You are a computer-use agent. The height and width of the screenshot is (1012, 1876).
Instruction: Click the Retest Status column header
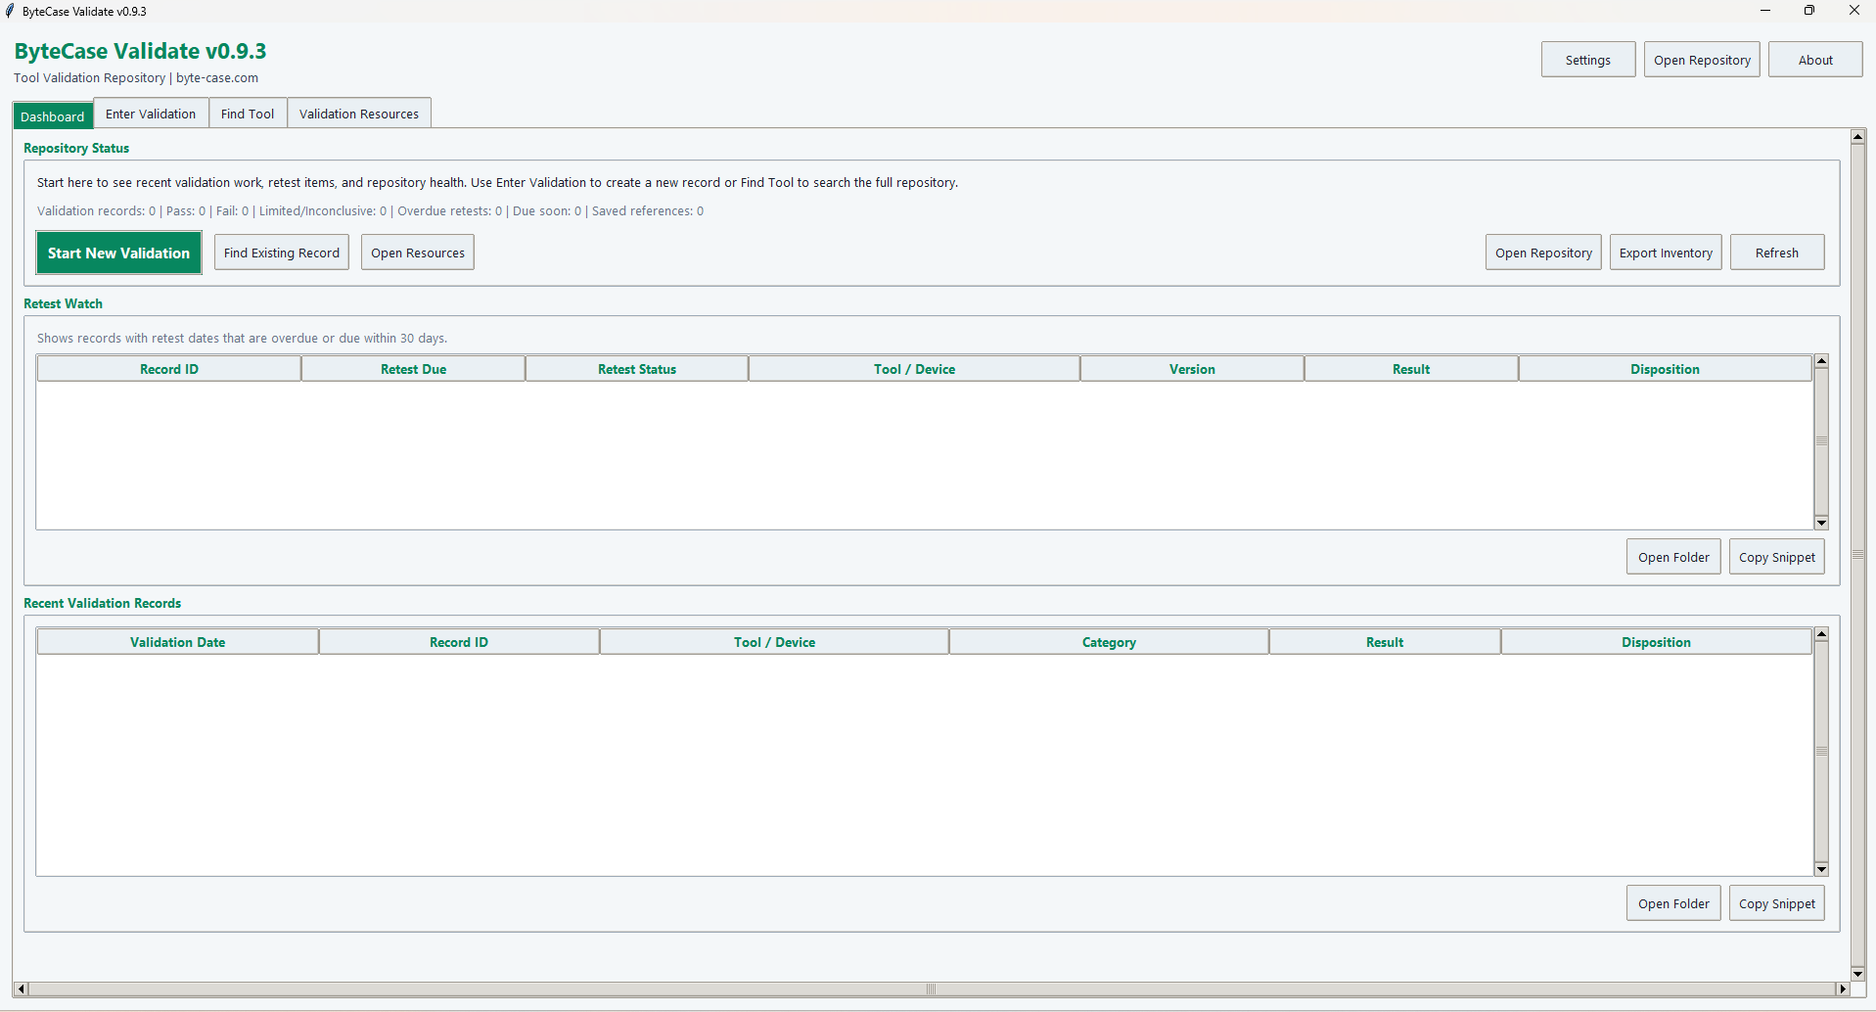(x=637, y=369)
